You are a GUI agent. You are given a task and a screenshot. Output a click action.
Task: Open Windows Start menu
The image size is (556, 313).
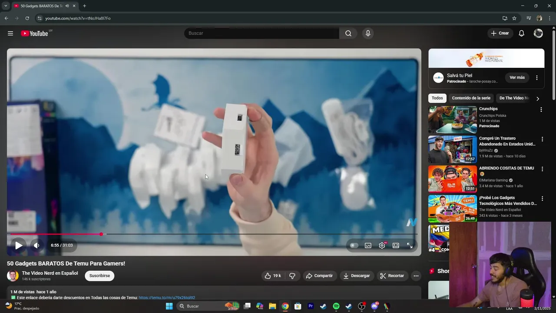pos(169,306)
